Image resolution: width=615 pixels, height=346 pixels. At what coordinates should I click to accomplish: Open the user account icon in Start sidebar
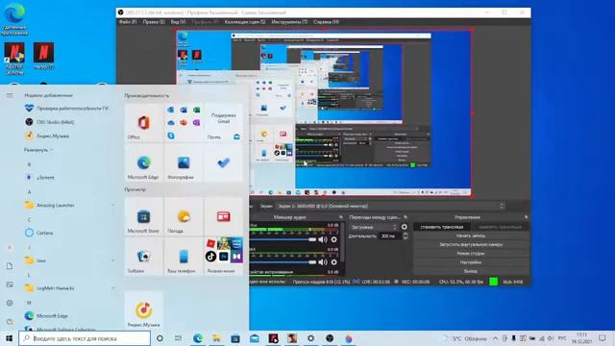(10, 248)
